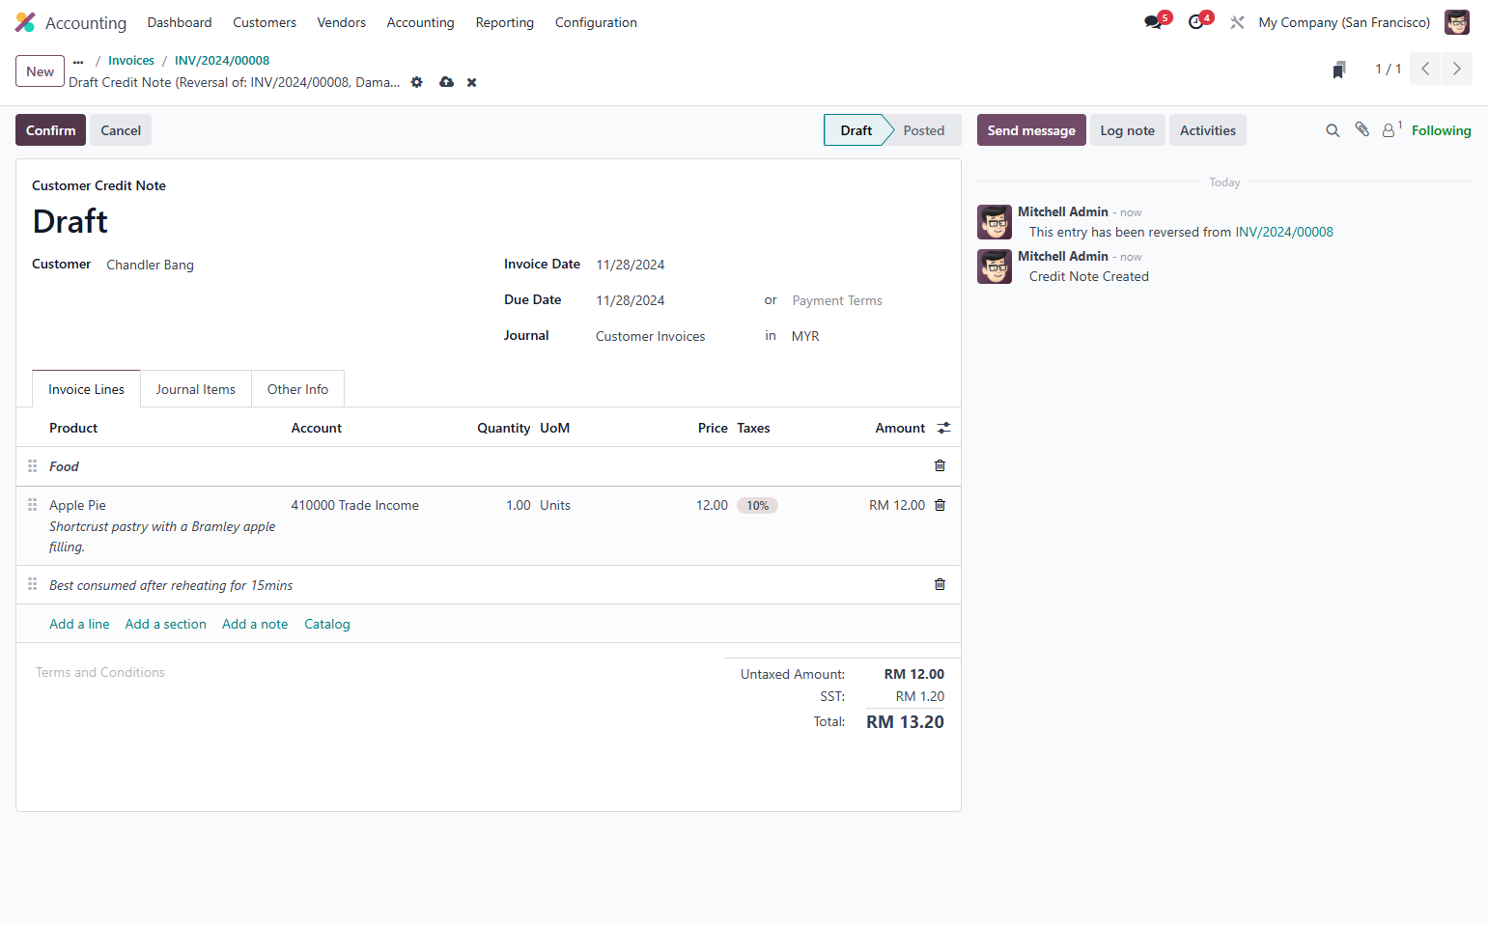Viewport: 1488px width, 925px height.
Task: Delete the 'Best consumed after reheating' note
Action: [940, 584]
